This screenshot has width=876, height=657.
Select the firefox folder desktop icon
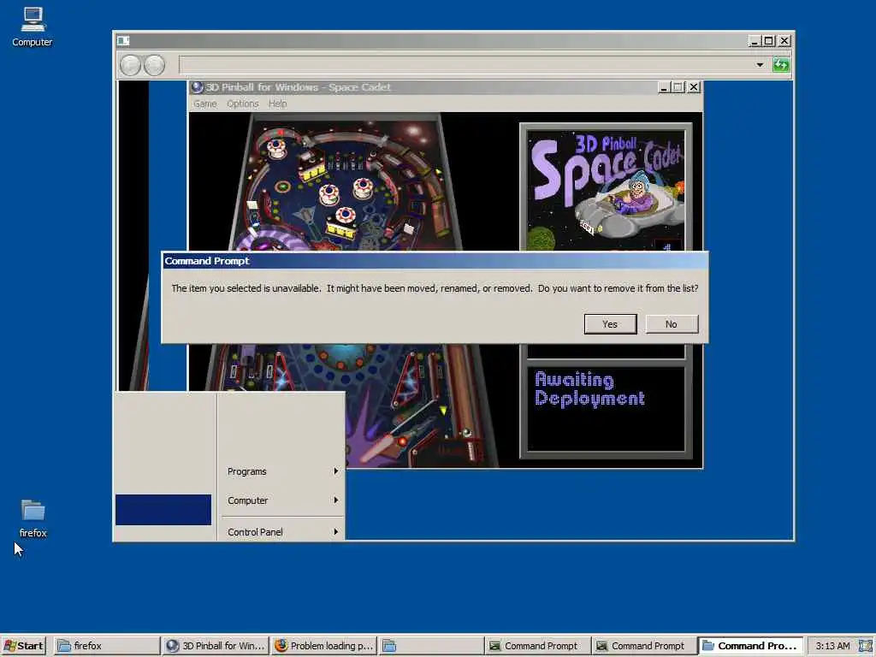coord(33,518)
